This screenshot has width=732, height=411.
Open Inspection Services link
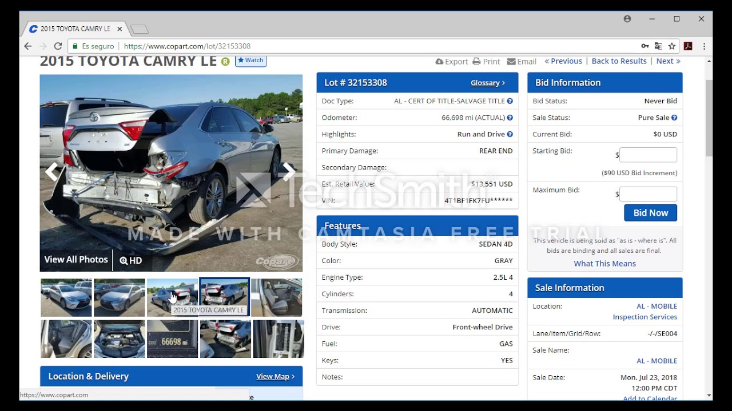point(645,317)
